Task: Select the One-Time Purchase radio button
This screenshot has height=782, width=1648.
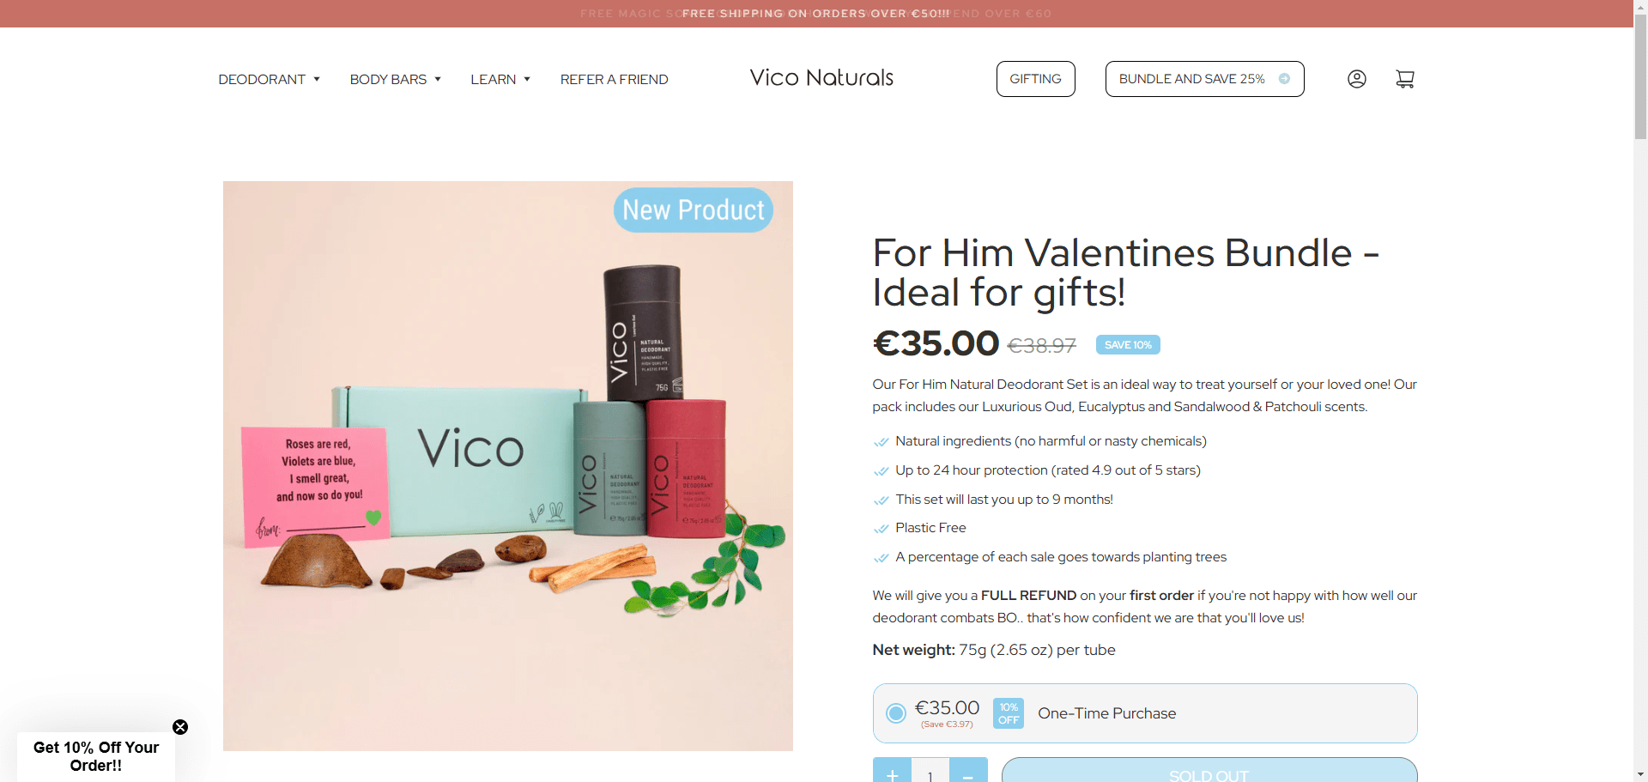Action: [x=895, y=713]
